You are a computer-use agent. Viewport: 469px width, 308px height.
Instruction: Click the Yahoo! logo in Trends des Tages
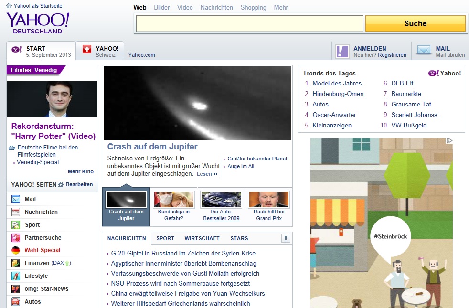click(445, 73)
